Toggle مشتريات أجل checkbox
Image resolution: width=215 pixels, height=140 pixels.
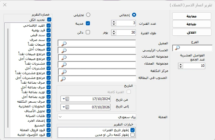(48, 68)
